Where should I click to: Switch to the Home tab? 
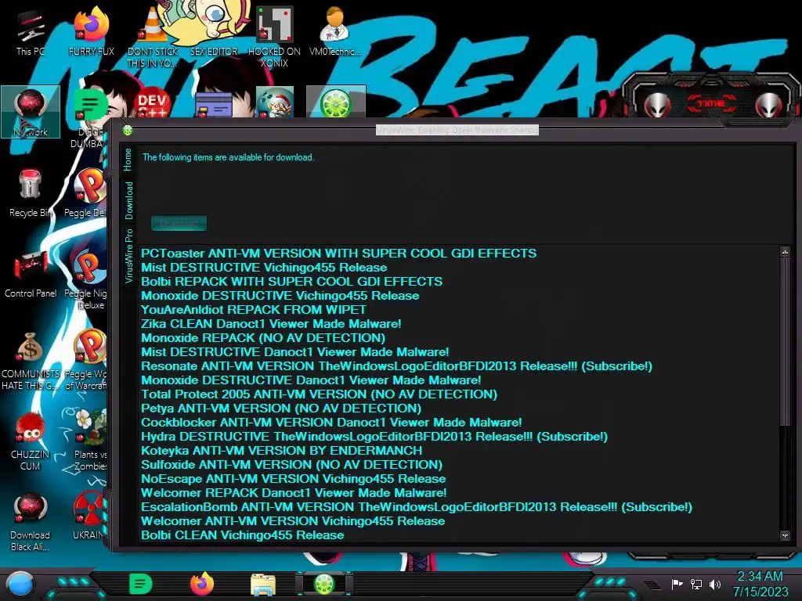(128, 160)
